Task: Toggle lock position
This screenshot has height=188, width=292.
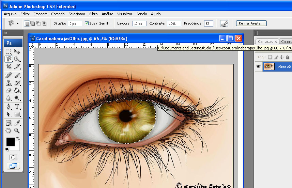Action: tap(282, 57)
